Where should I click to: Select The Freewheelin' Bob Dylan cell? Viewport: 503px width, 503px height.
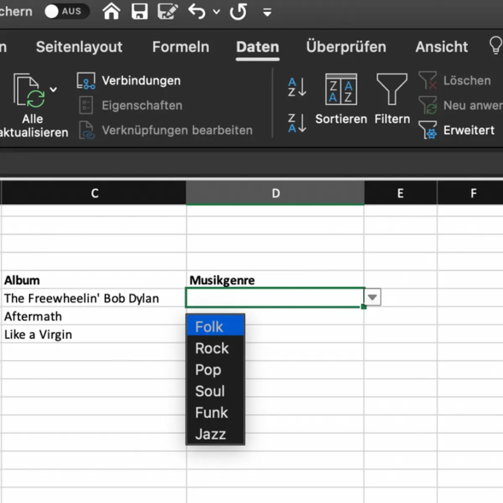pos(94,298)
